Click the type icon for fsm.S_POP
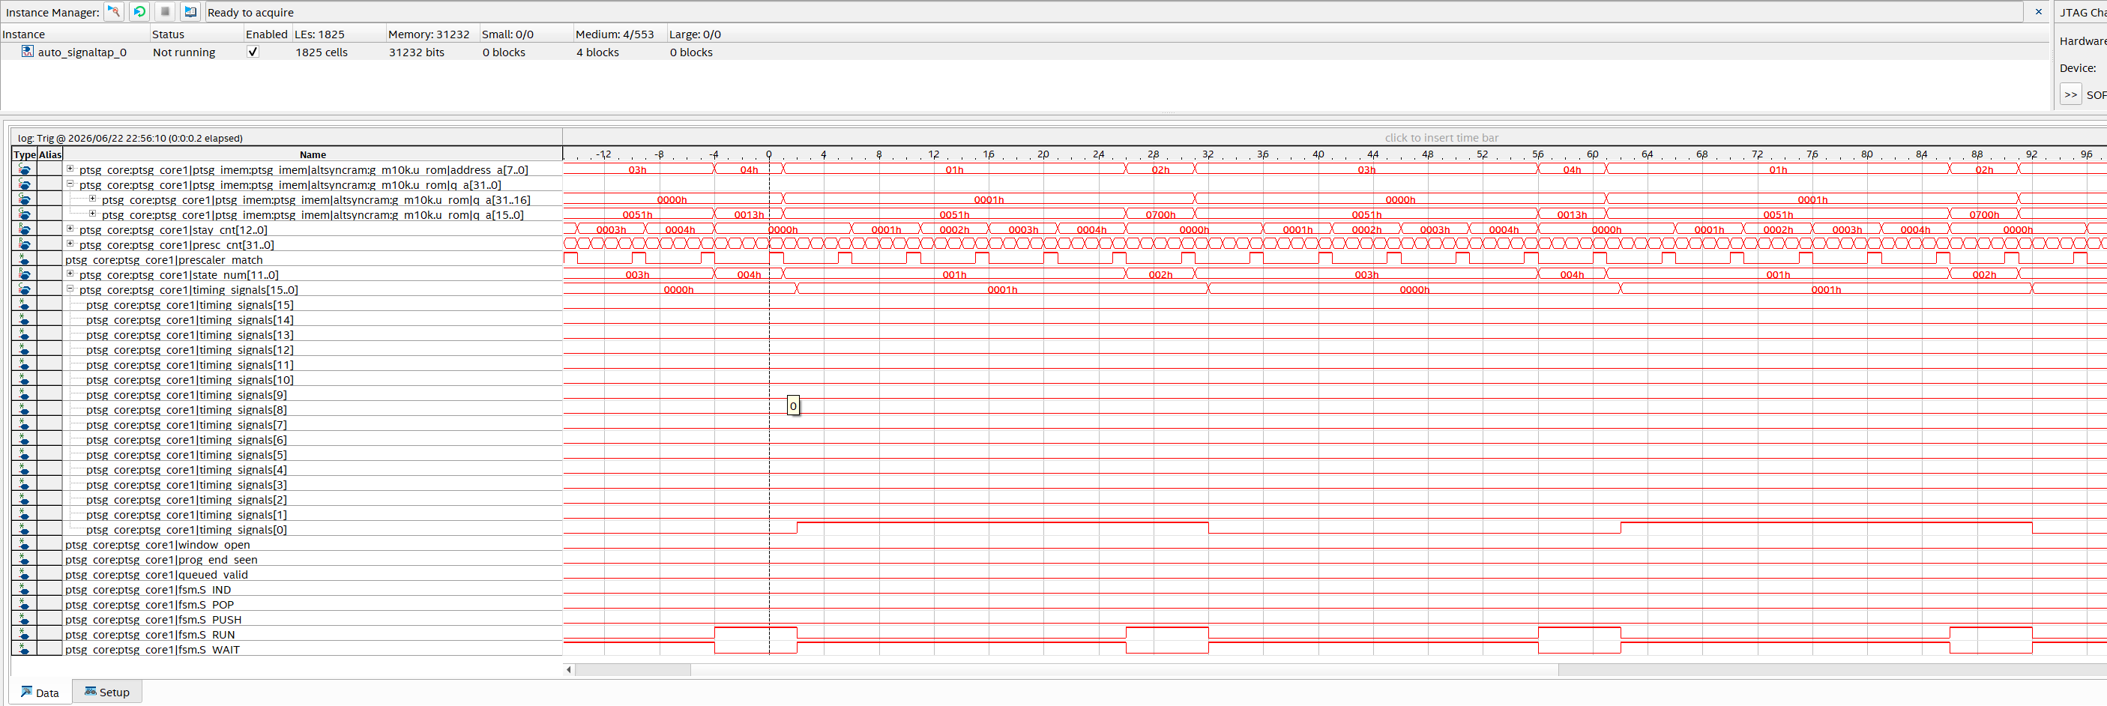 point(25,604)
